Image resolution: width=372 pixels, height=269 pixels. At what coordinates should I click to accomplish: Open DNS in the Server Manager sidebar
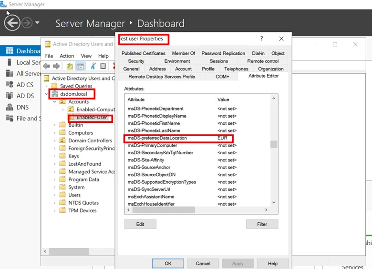[x=22, y=107]
